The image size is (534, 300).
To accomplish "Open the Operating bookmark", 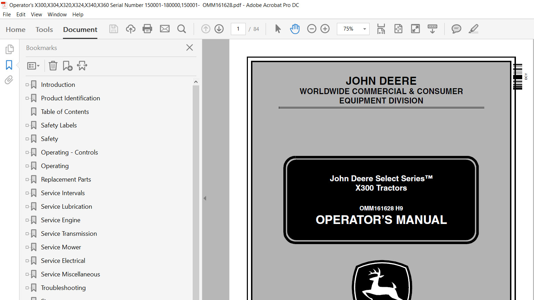I will pyautogui.click(x=55, y=166).
